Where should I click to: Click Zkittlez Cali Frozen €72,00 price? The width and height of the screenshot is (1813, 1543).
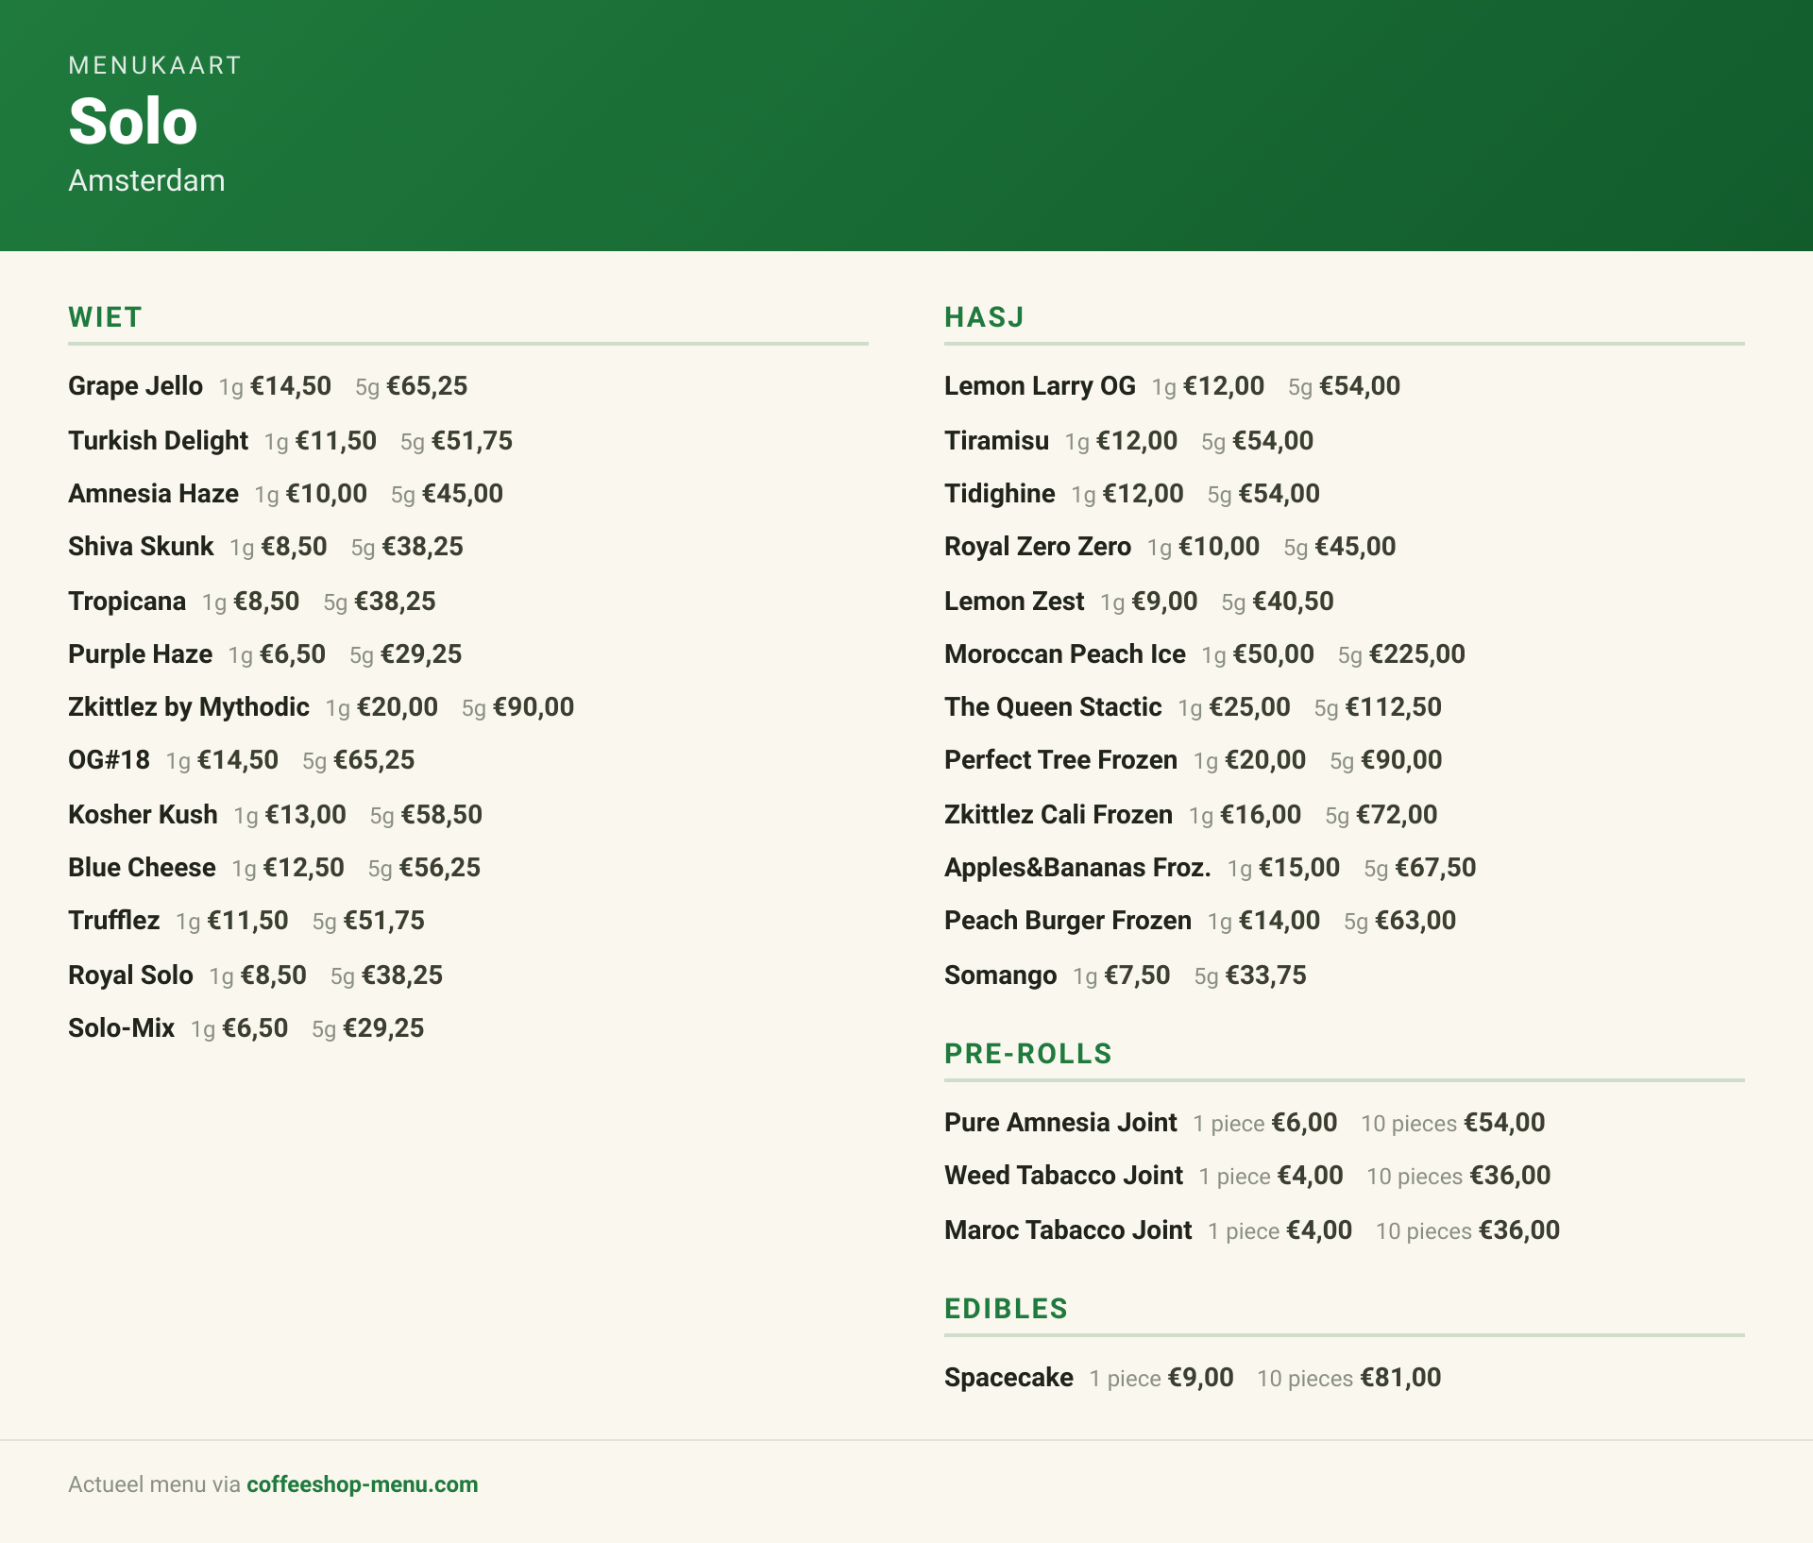pos(1397,815)
